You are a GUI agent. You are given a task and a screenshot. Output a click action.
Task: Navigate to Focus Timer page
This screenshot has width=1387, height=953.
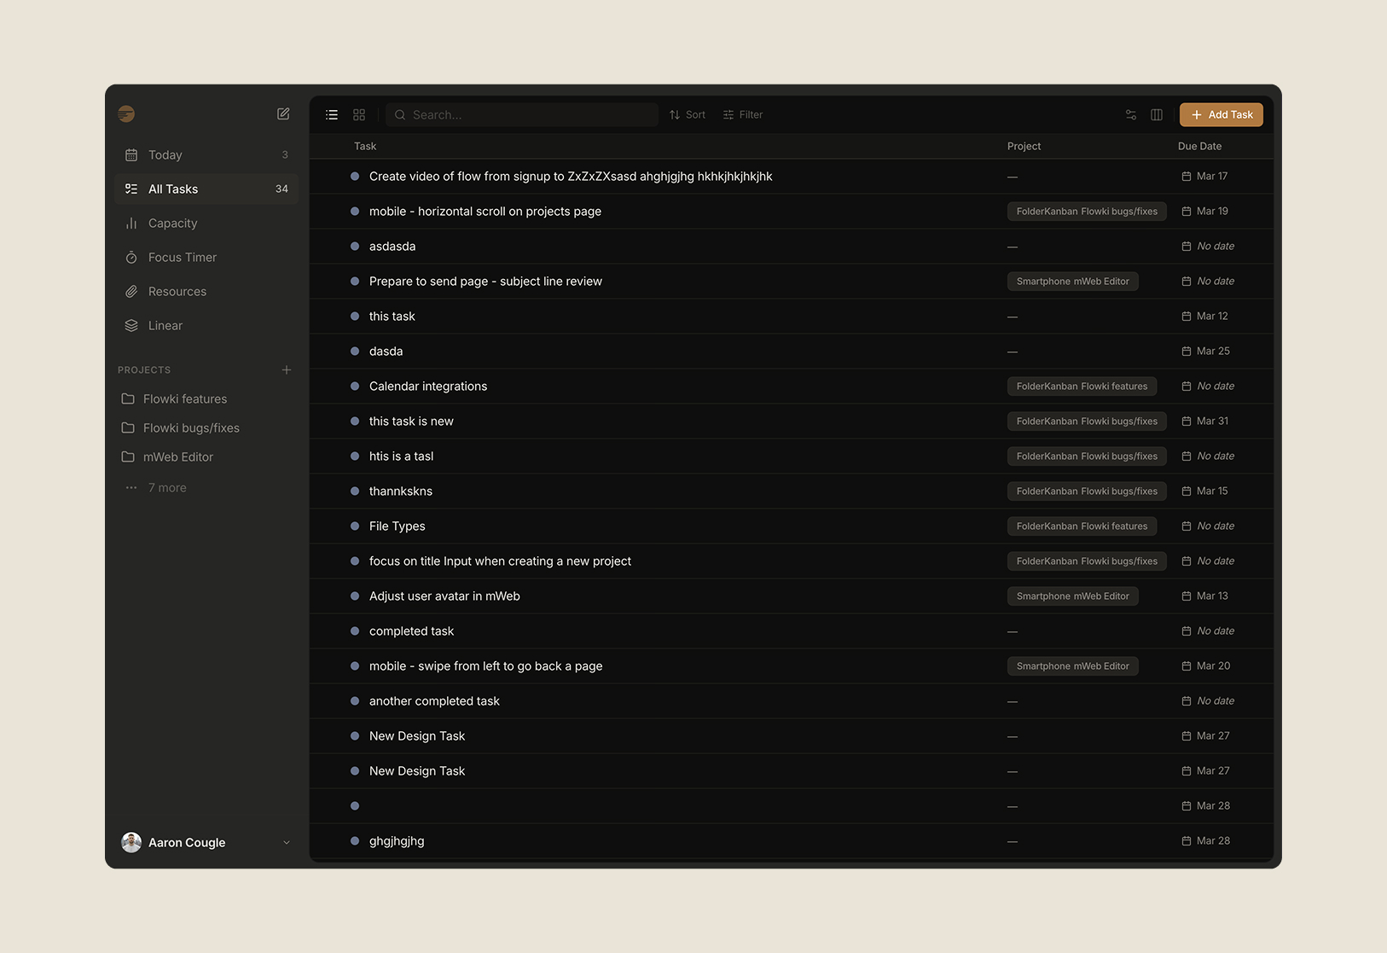click(182, 258)
